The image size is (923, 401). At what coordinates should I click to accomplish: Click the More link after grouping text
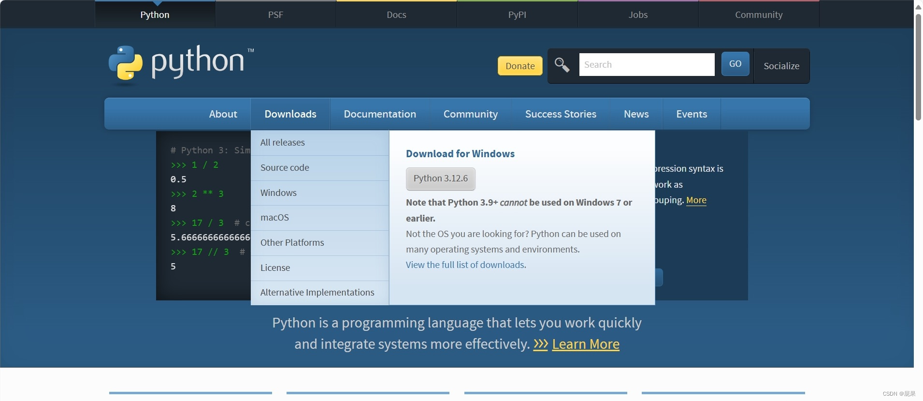(696, 200)
